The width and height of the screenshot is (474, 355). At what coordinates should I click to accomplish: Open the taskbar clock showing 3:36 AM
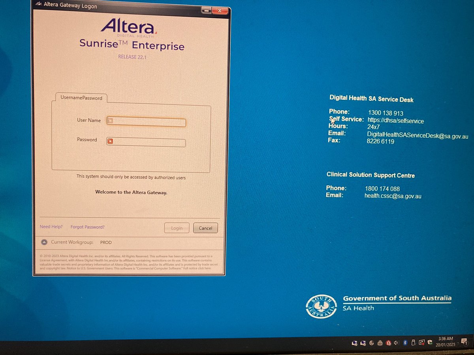(x=446, y=342)
